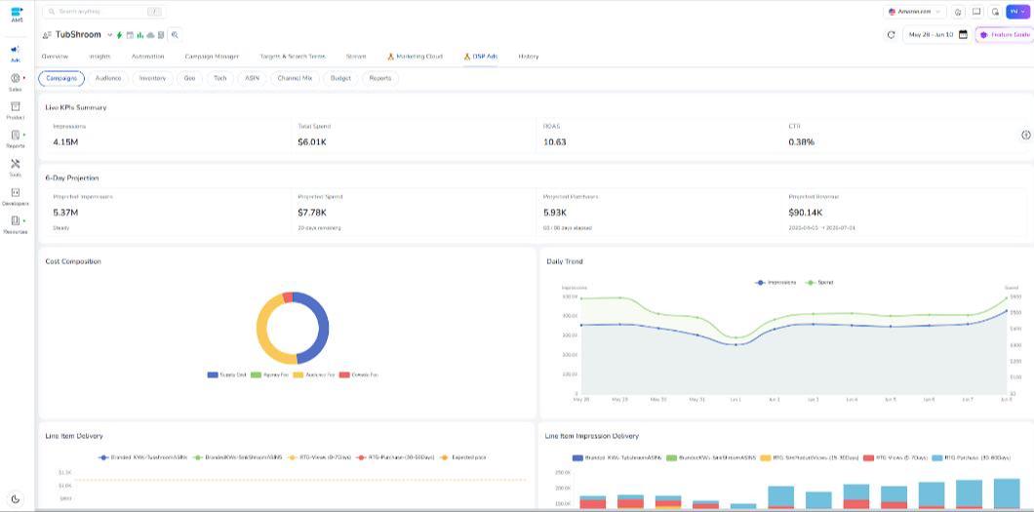Select the Audience sub-tab pill
Image resolution: width=1034 pixels, height=512 pixels.
click(x=108, y=78)
